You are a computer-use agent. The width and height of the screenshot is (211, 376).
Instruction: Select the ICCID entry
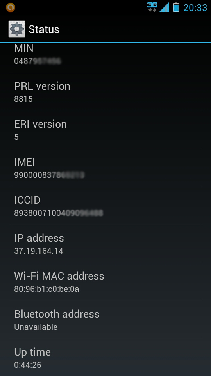[105, 205]
